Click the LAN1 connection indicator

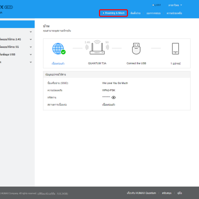point(157,5)
